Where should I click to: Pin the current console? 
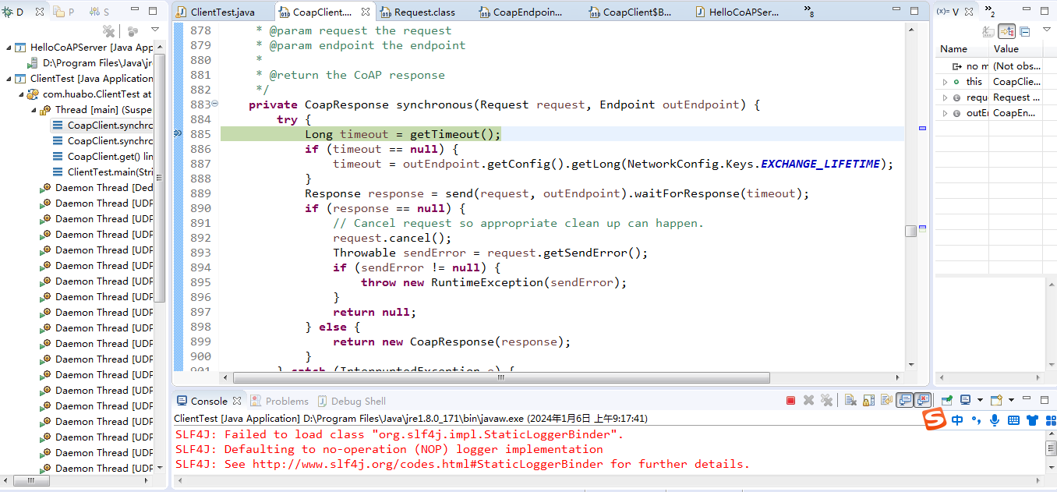(947, 401)
